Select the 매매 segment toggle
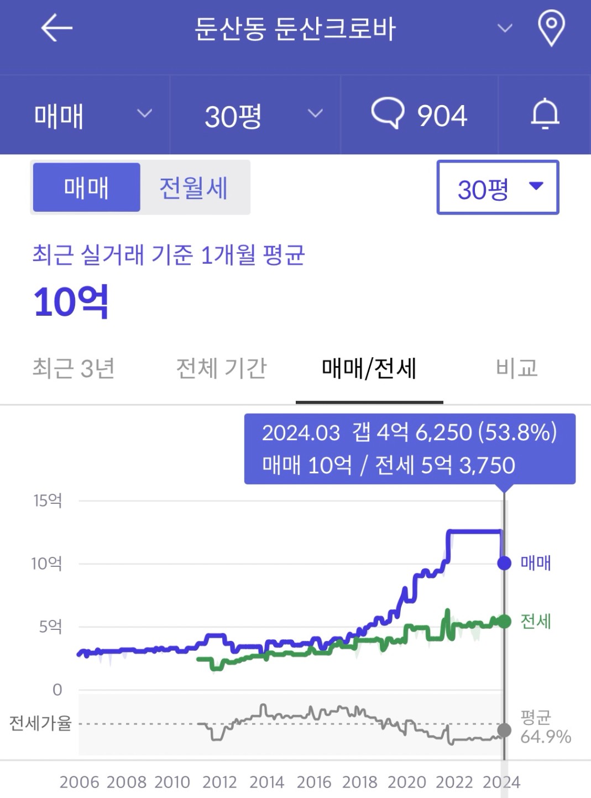The height and width of the screenshot is (798, 591). tap(87, 187)
